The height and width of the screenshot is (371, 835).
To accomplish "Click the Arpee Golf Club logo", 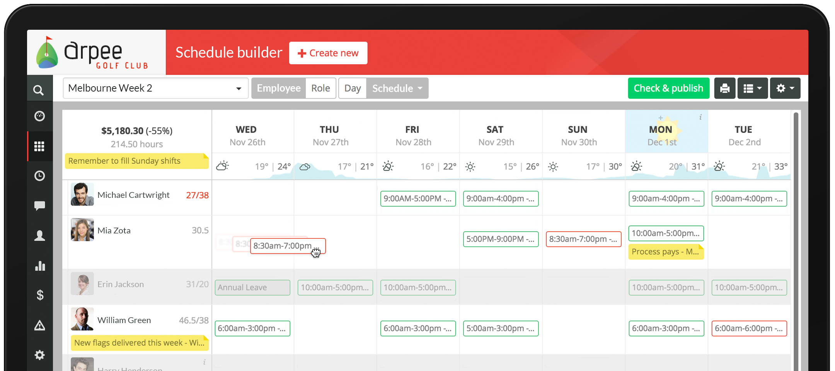I will pos(93,53).
